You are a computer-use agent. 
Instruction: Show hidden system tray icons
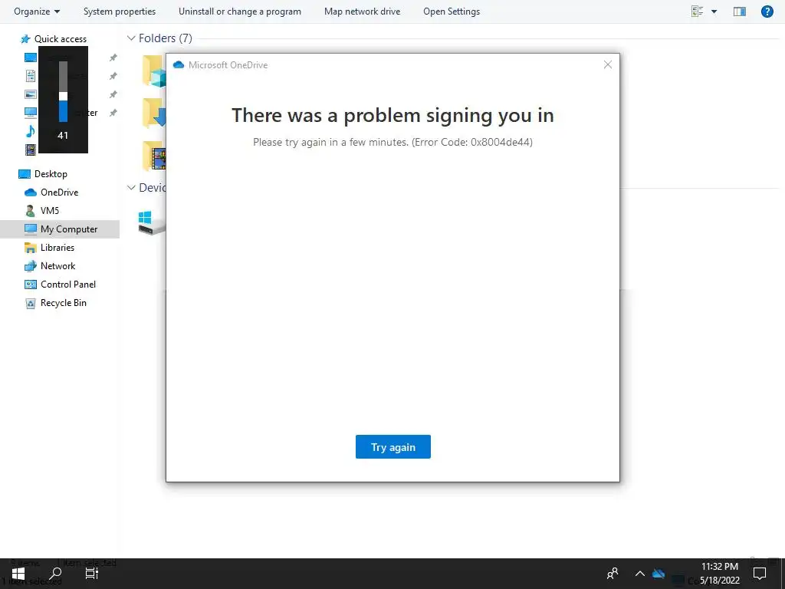(640, 574)
